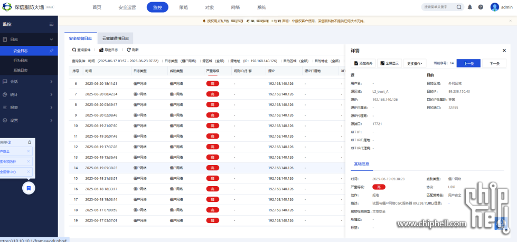
Task: Click 刷新 refresh button
Action: 133,50
